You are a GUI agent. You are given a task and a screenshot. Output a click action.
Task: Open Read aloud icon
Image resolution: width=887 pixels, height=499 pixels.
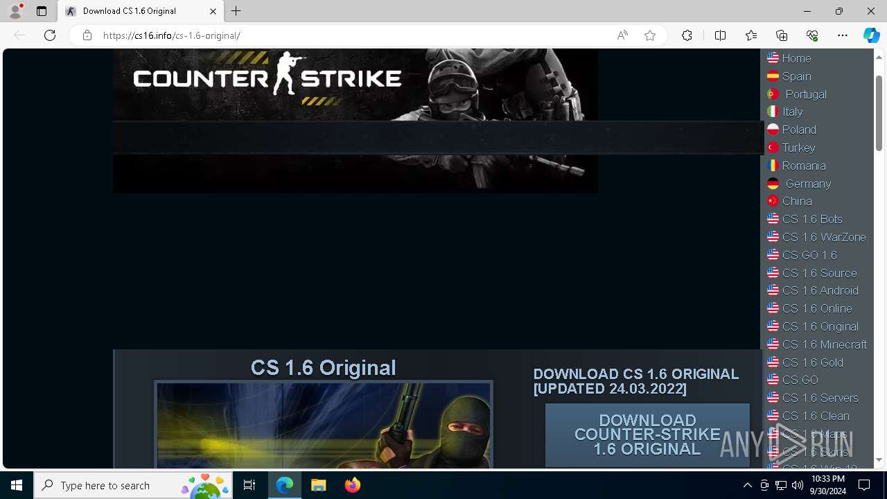coord(622,35)
